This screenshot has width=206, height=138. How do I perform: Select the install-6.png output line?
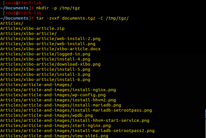(45, 80)
